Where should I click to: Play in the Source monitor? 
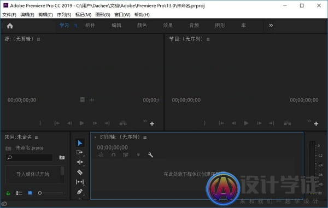82,123
